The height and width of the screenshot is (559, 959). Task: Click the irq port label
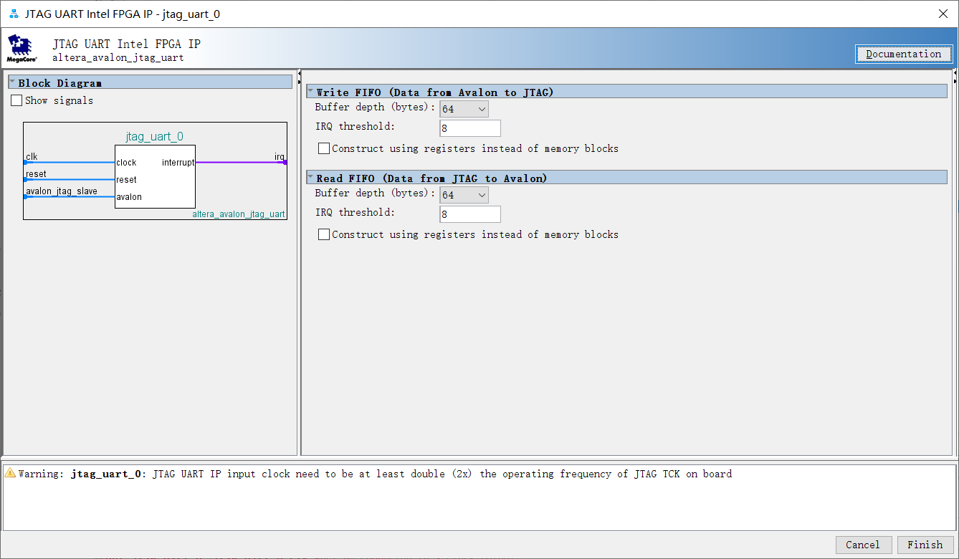pyautogui.click(x=280, y=156)
